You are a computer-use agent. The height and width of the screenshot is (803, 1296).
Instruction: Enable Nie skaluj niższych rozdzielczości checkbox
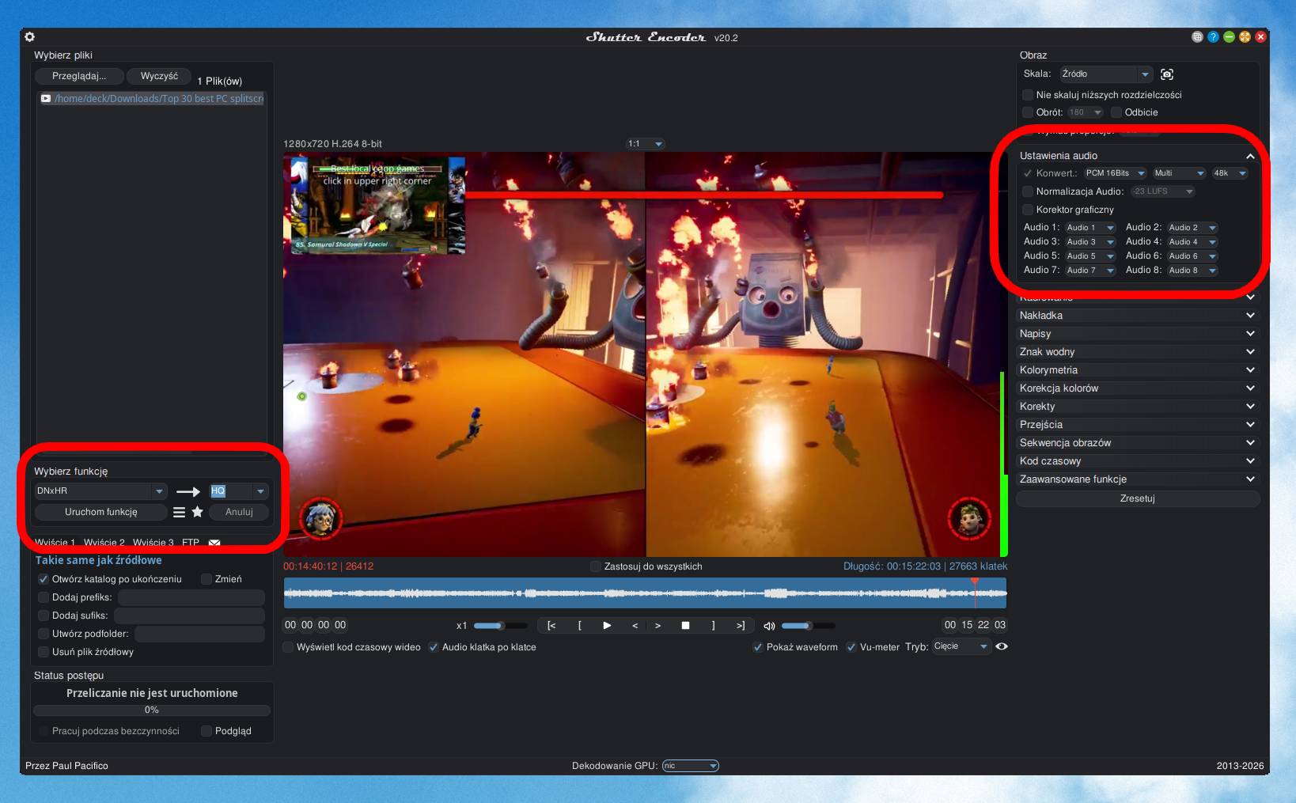point(1028,95)
